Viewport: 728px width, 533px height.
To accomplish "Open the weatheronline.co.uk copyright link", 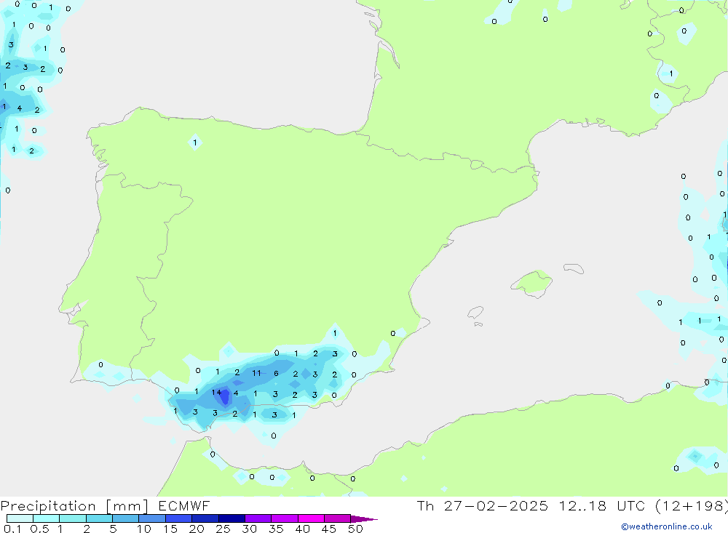I will [667, 526].
